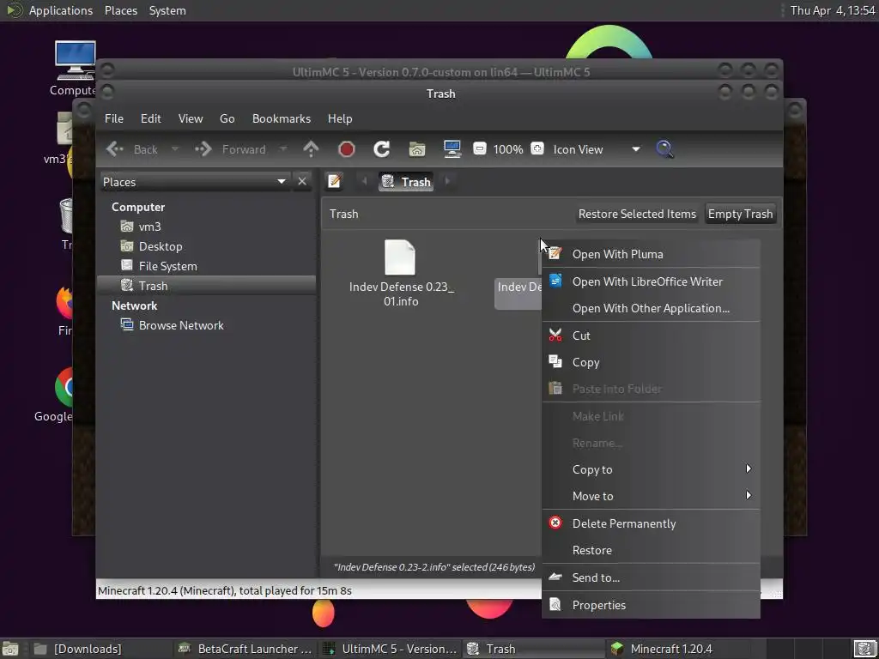Open the View menu

(191, 118)
